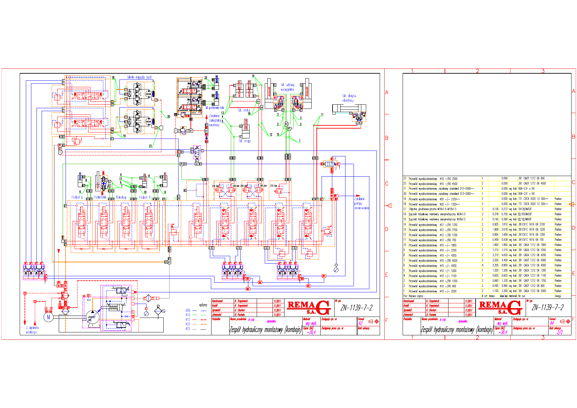Select the projection symbol in the A3 title block
The height and width of the screenshot is (408, 577).
[x=374, y=321]
